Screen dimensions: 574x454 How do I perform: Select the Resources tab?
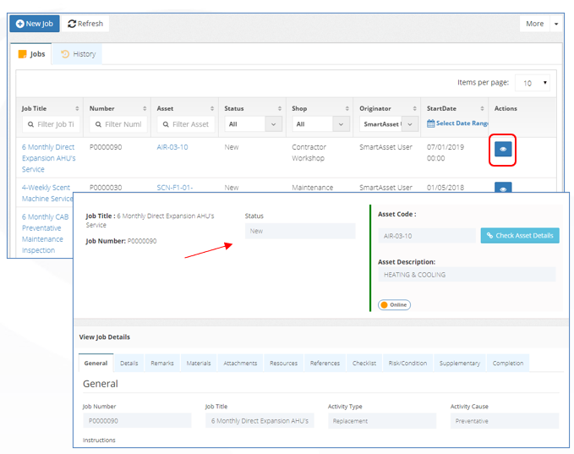click(284, 363)
